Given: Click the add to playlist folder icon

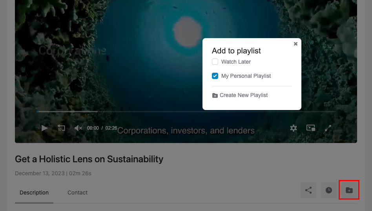Looking at the screenshot, I should point(349,190).
